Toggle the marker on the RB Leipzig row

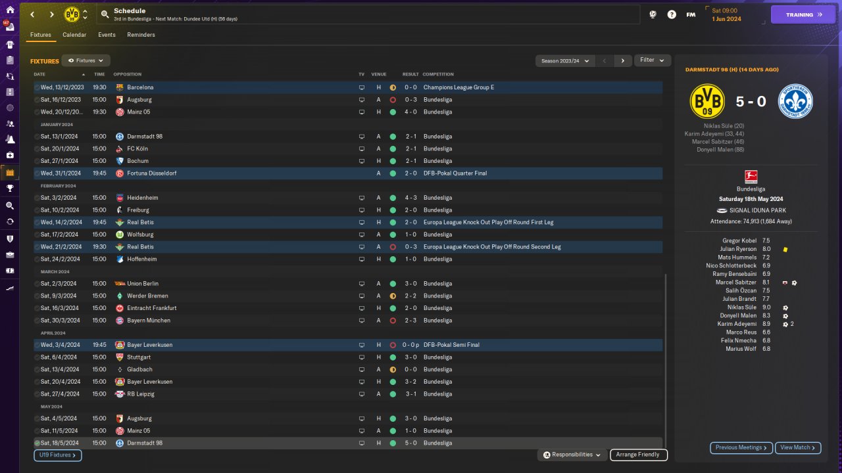37,394
